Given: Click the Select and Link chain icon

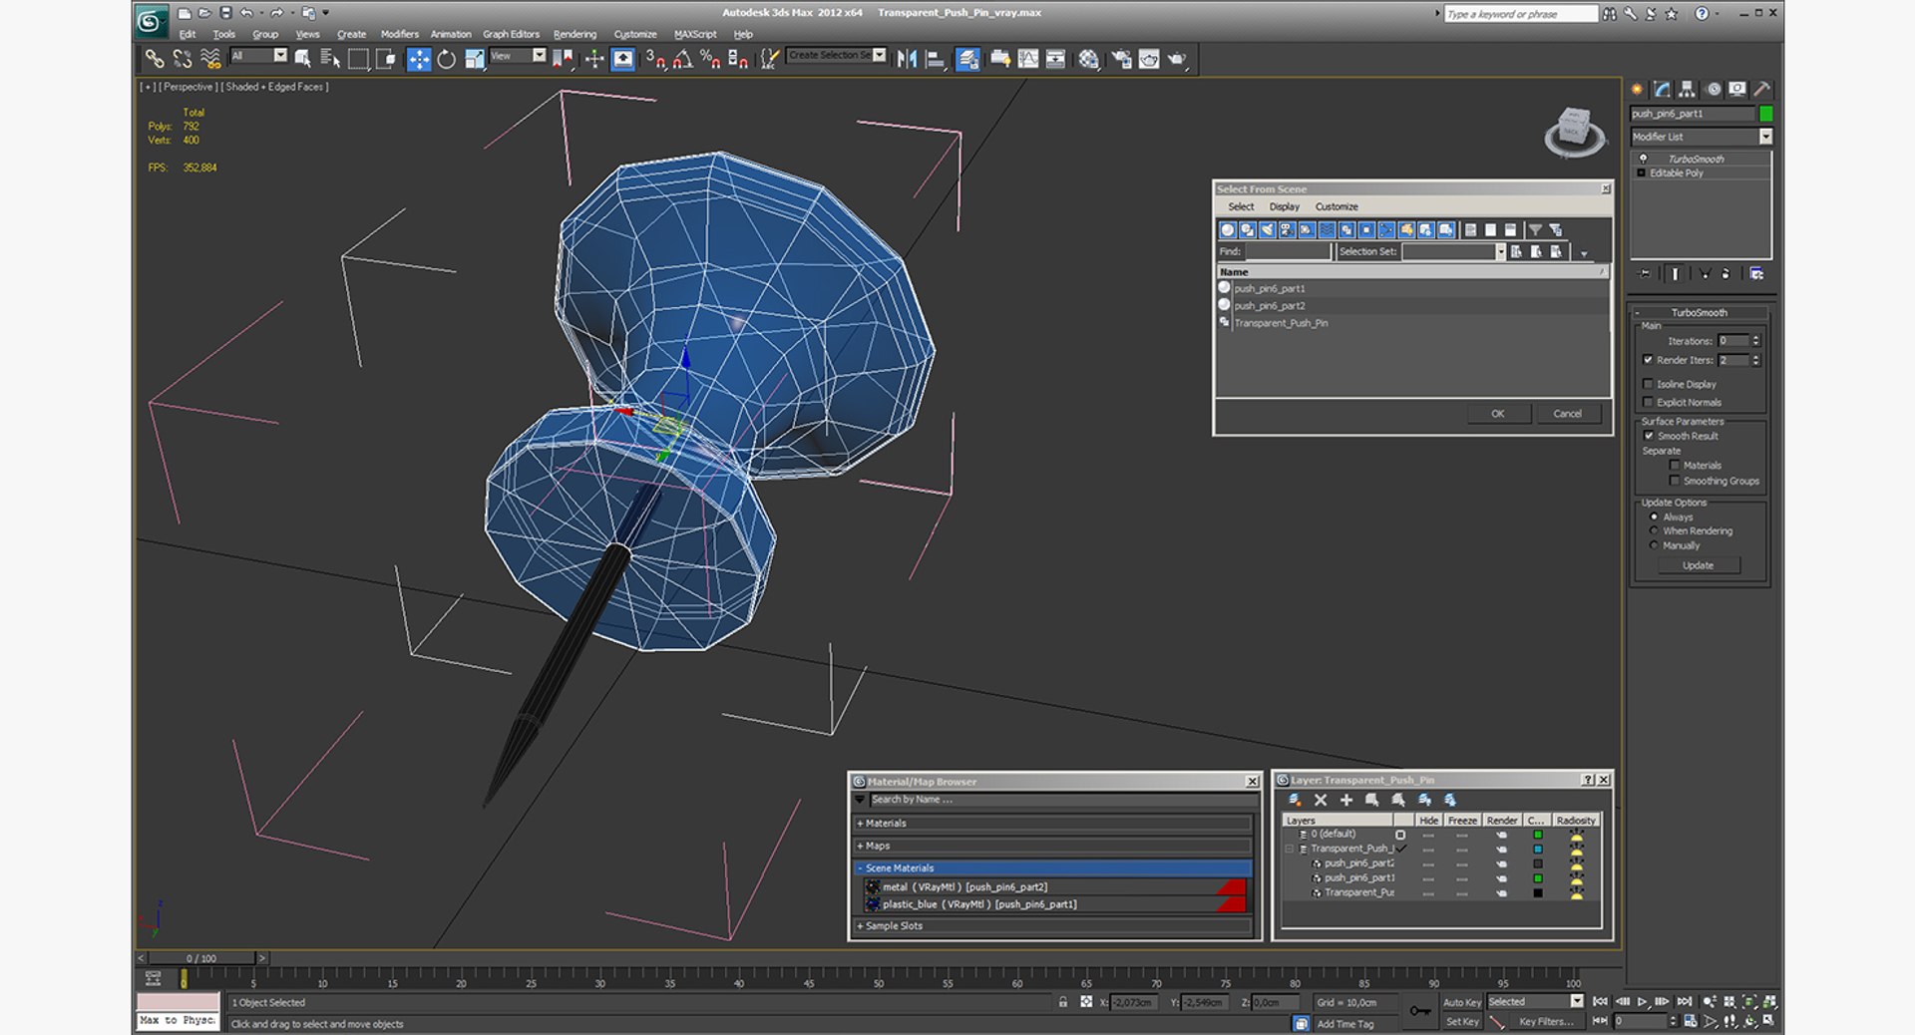Looking at the screenshot, I should coord(155,60).
